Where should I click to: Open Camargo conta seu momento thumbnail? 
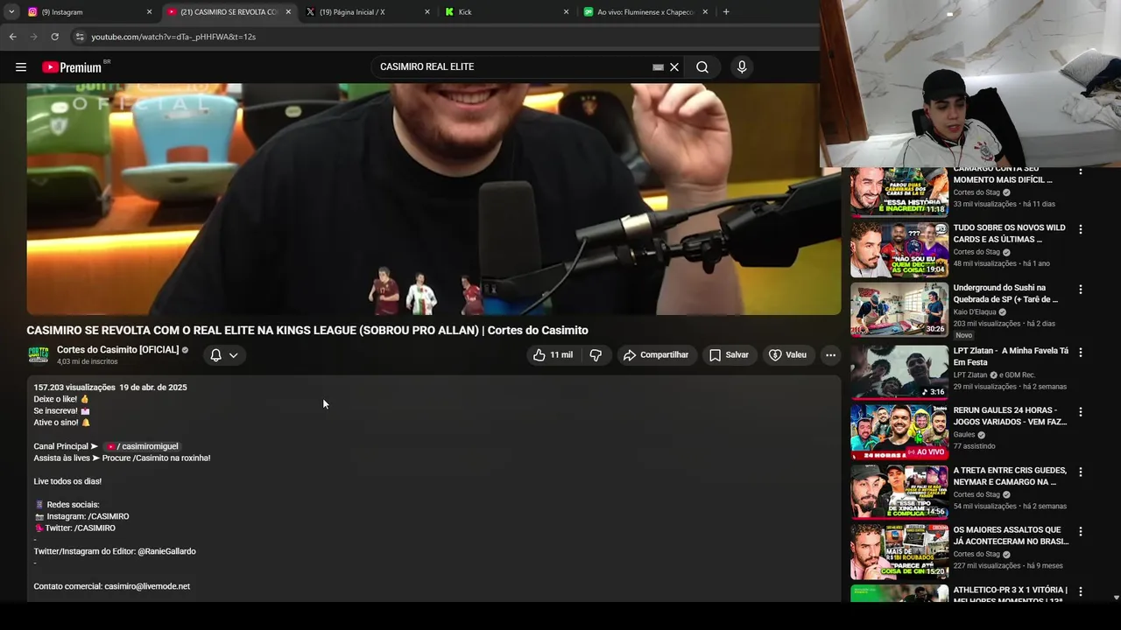(x=899, y=192)
